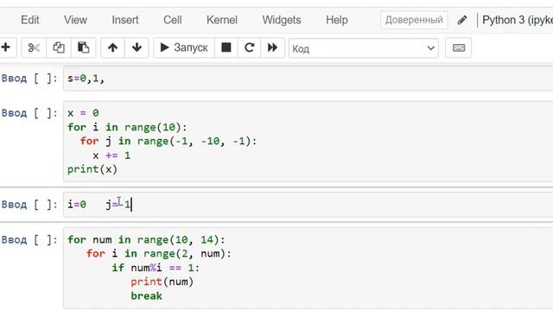Open the command palette keyboard icon
The width and height of the screenshot is (553, 311).
[x=458, y=48]
